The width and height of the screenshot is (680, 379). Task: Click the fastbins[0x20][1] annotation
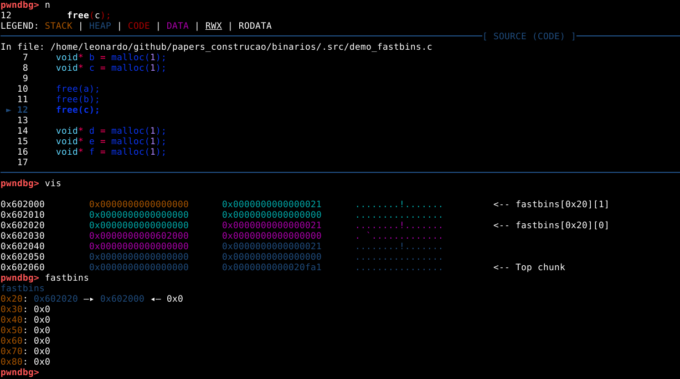[562, 204]
